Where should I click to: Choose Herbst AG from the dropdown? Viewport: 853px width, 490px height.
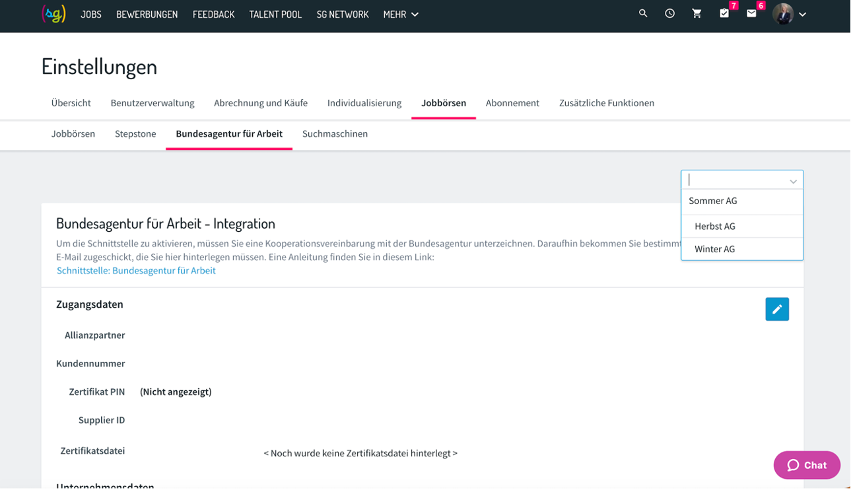[742, 227]
